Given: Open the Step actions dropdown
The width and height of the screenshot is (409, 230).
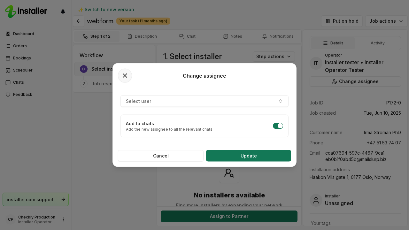Looking at the screenshot, I should (x=274, y=57).
